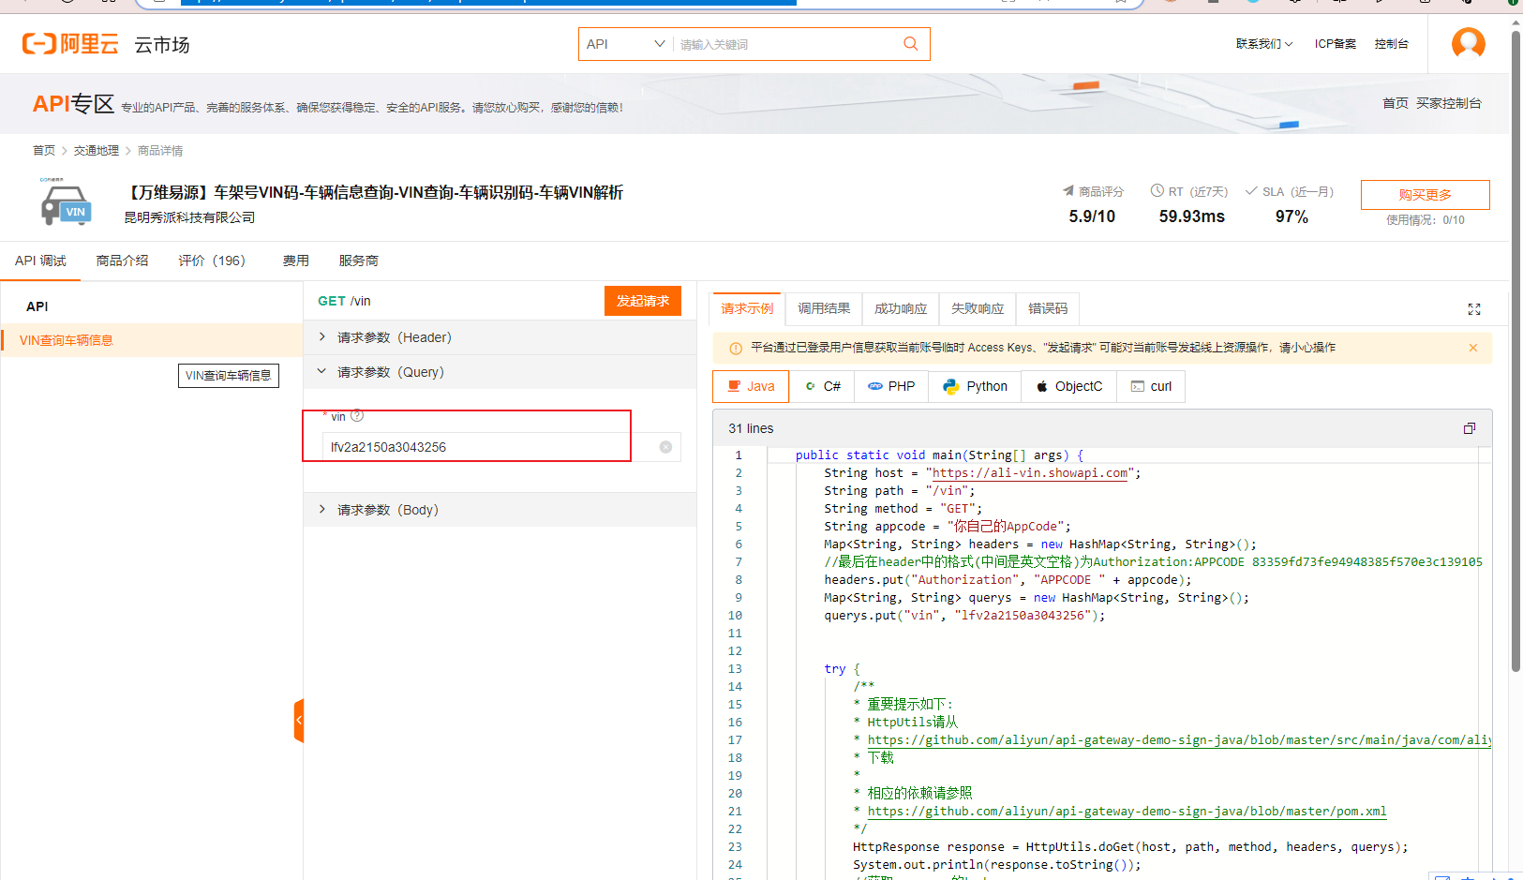Click the VIN car product thumbnail
This screenshot has width=1523, height=880.
click(x=66, y=202)
